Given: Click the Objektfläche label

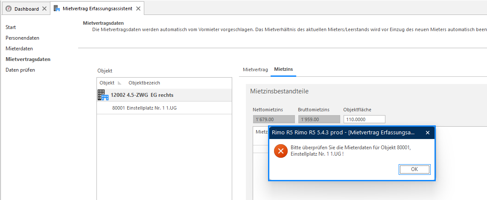Looking at the screenshot, I should [358, 110].
